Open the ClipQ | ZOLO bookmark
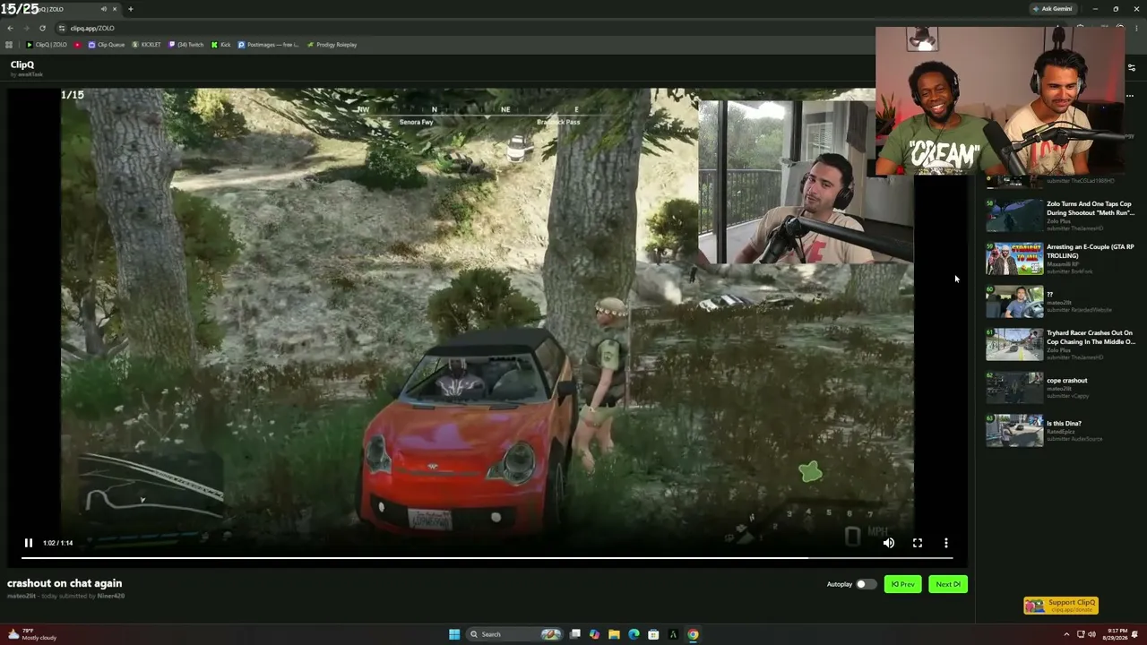The width and height of the screenshot is (1147, 645). 47,45
